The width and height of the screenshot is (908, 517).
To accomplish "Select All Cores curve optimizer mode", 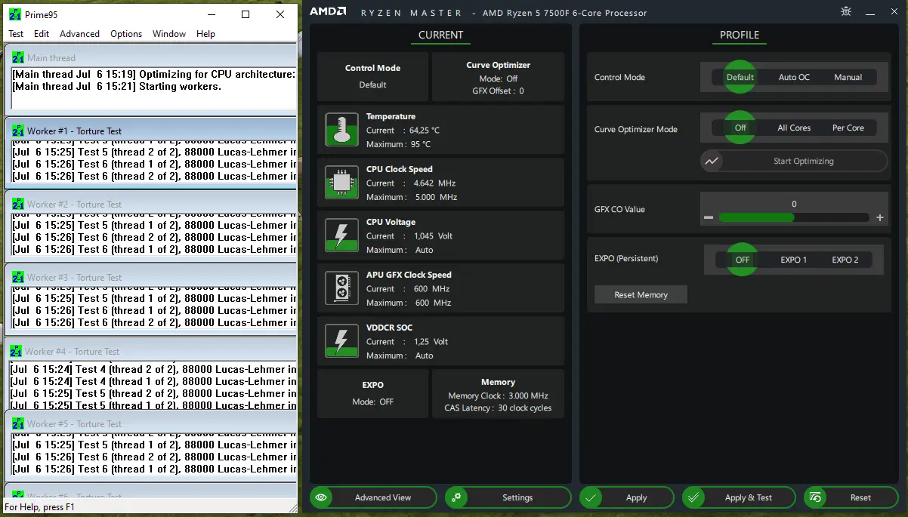I will click(x=794, y=128).
